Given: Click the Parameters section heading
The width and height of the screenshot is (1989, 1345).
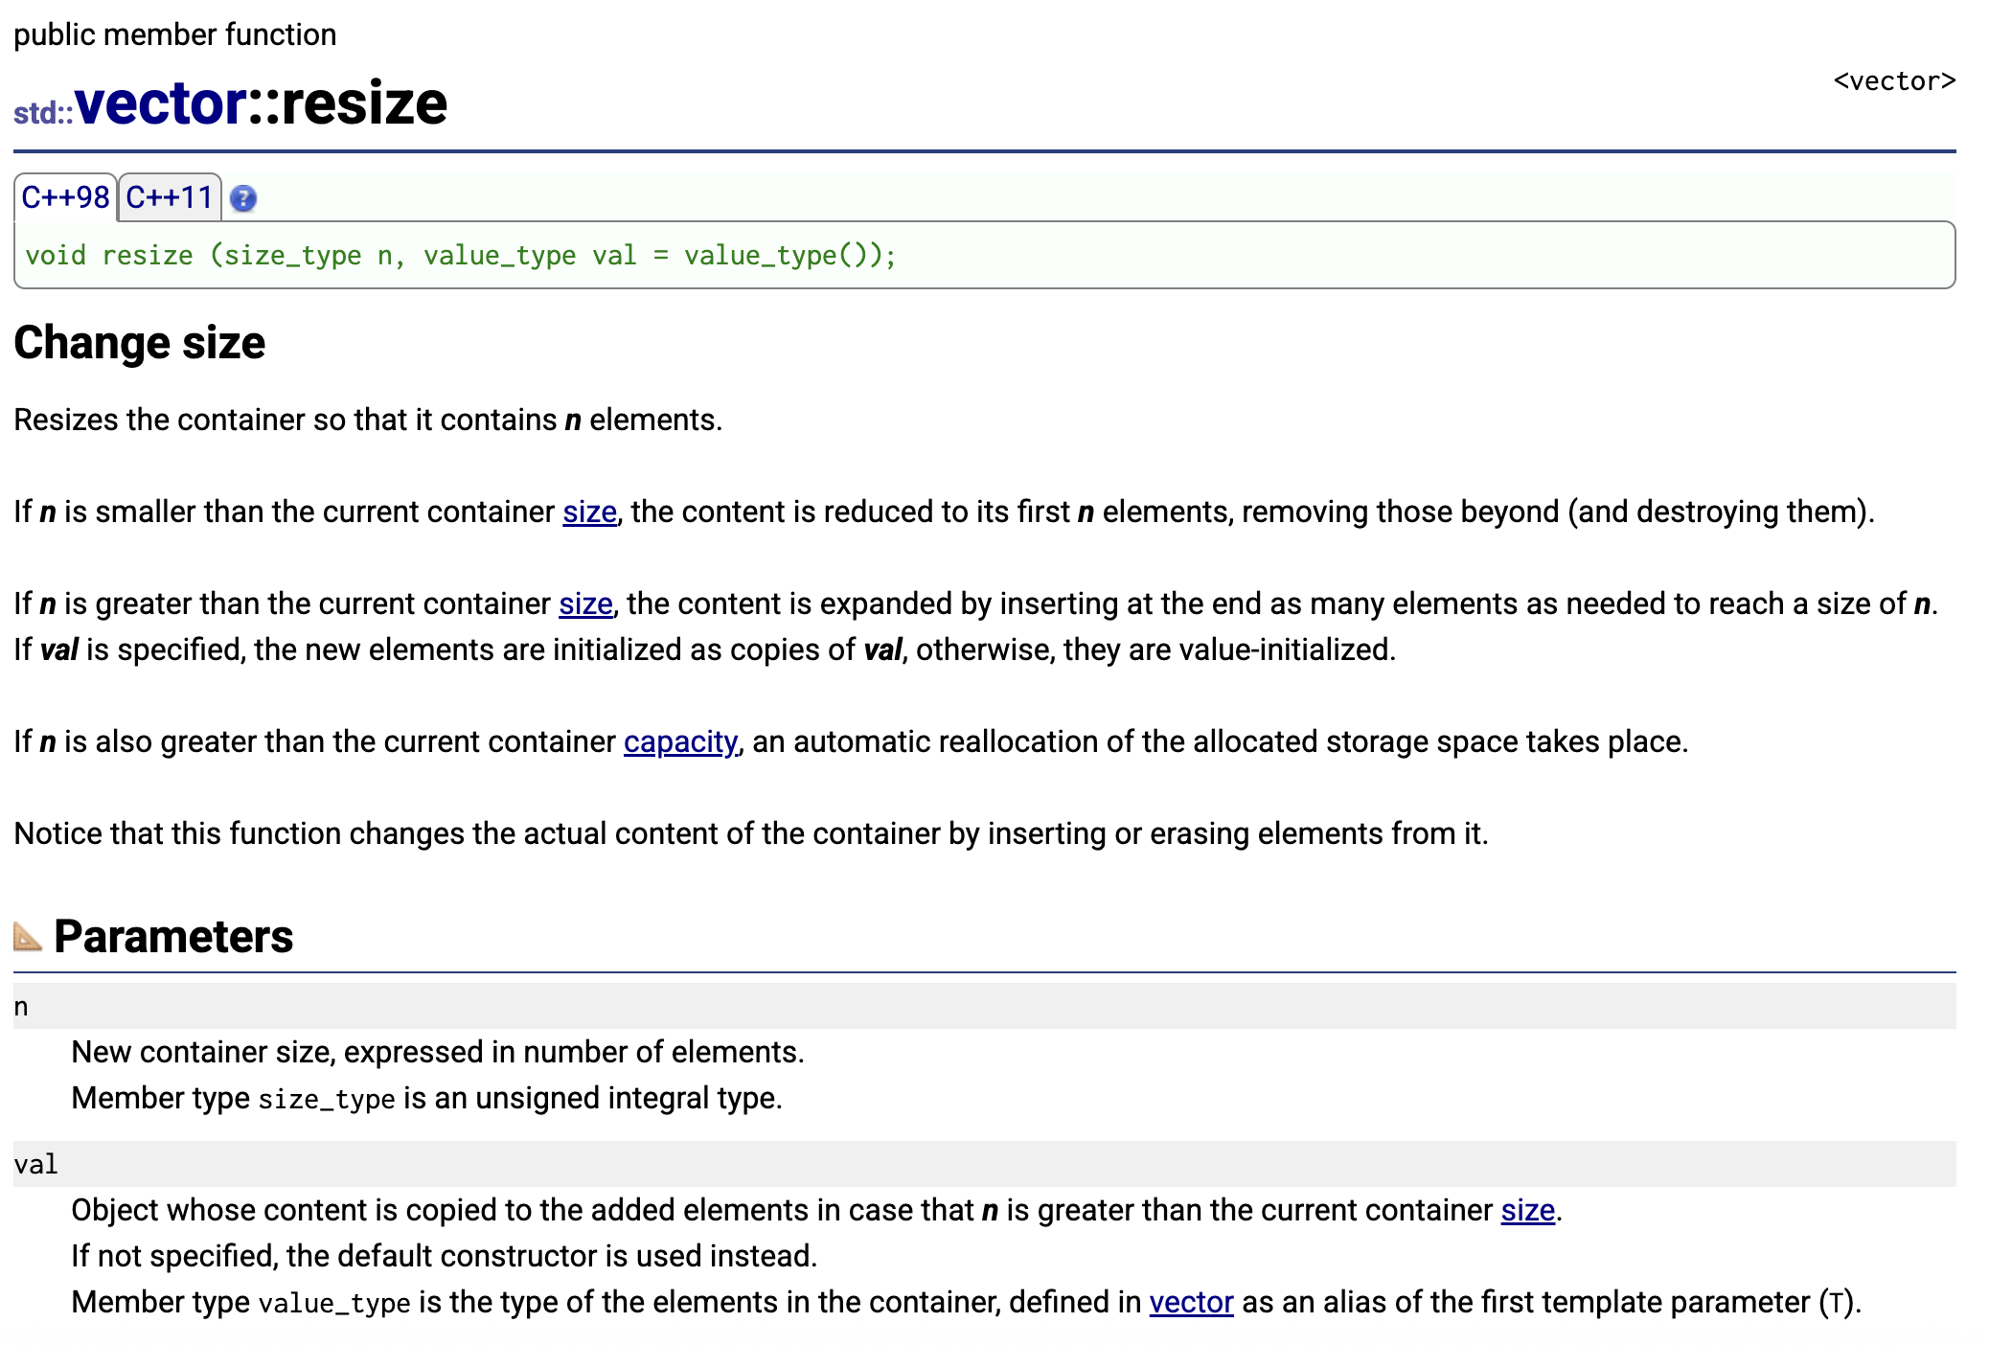Looking at the screenshot, I should click(x=173, y=936).
